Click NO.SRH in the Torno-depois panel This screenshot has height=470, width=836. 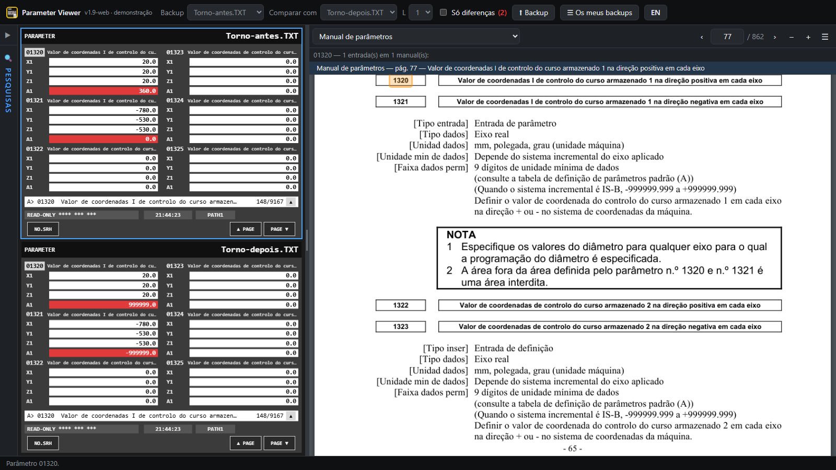click(43, 443)
